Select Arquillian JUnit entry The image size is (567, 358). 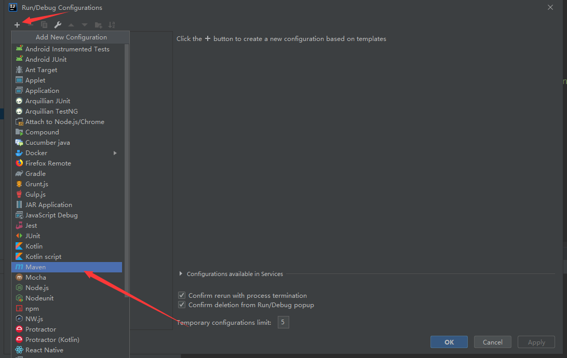click(x=67, y=101)
